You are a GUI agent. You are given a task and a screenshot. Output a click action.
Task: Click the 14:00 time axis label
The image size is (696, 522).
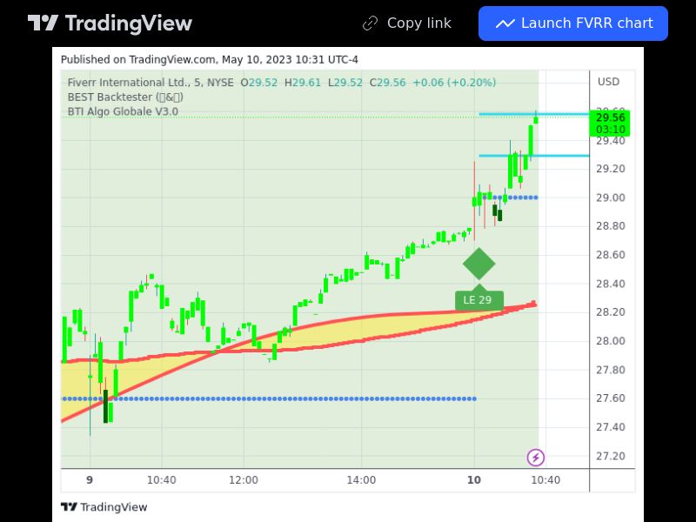361,480
